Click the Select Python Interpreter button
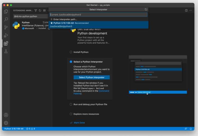The width and height of the screenshot is (198, 136). [x=92, y=77]
